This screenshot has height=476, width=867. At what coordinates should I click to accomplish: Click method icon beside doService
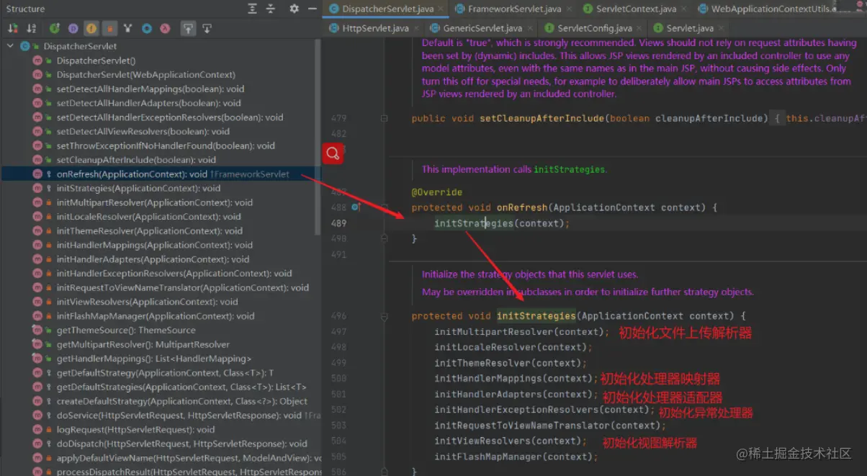[37, 416]
